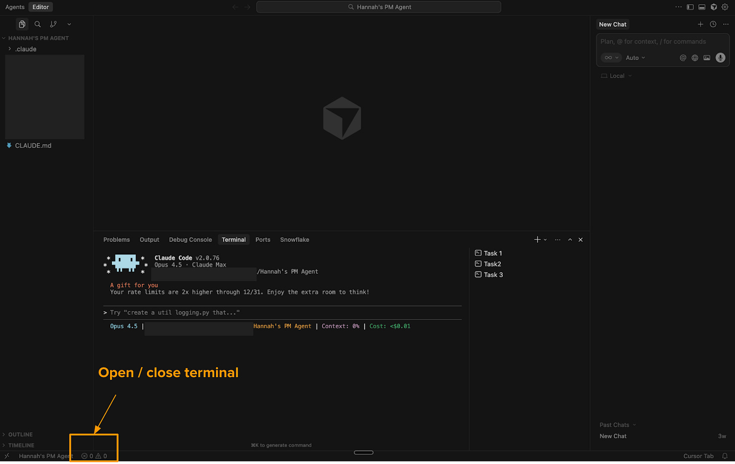735x464 pixels.
Task: Open terminal panel more actions ellipsis
Action: 557,240
